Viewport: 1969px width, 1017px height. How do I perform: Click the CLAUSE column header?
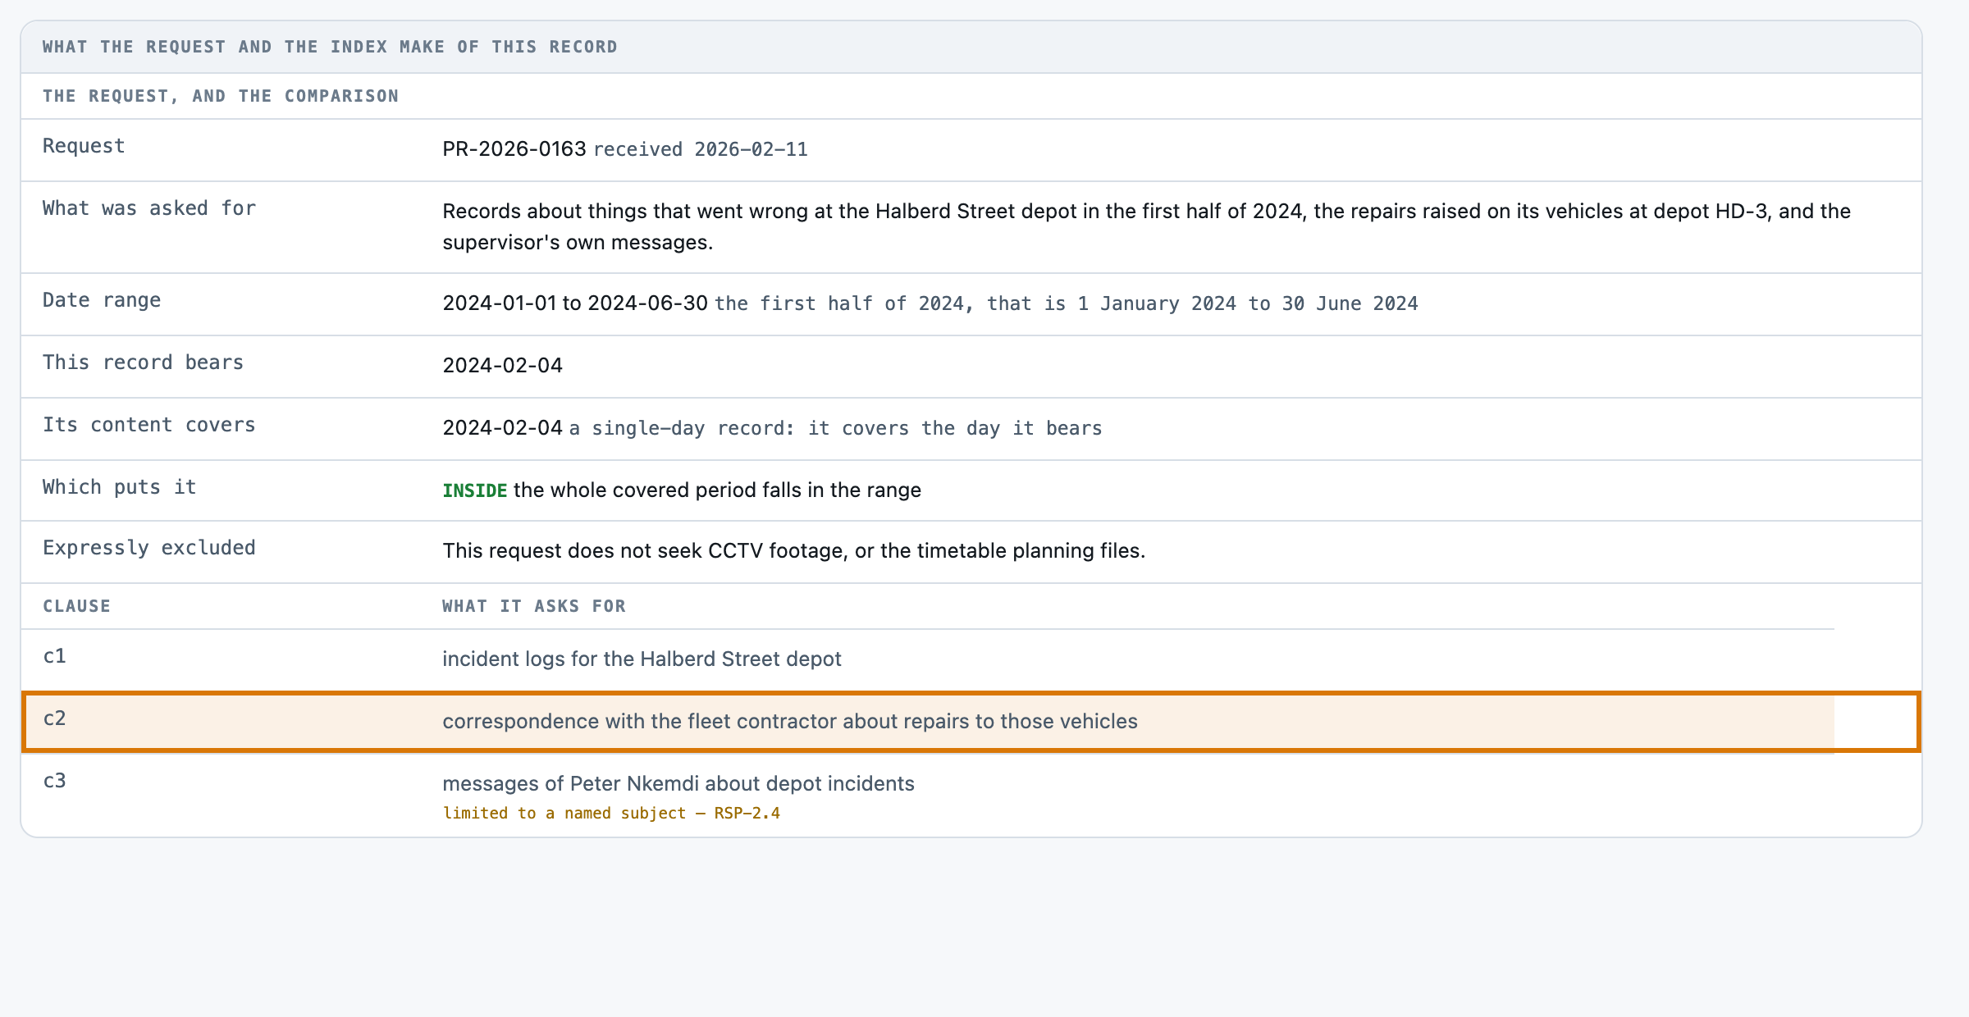pyautogui.click(x=76, y=606)
